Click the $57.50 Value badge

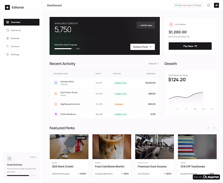point(146,25)
